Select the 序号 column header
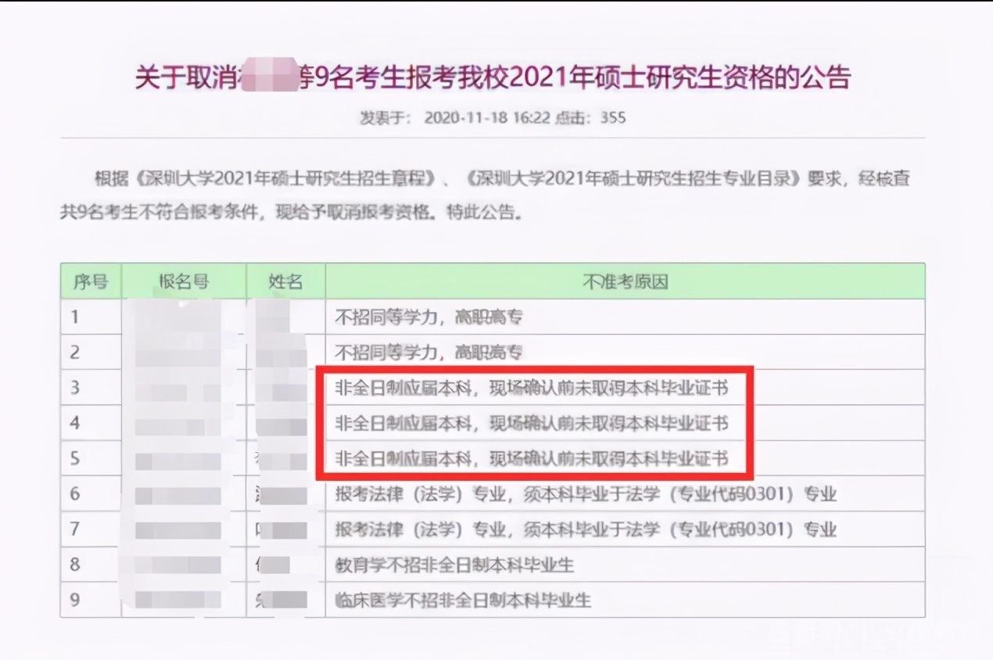This screenshot has height=660, width=993. pyautogui.click(x=90, y=282)
